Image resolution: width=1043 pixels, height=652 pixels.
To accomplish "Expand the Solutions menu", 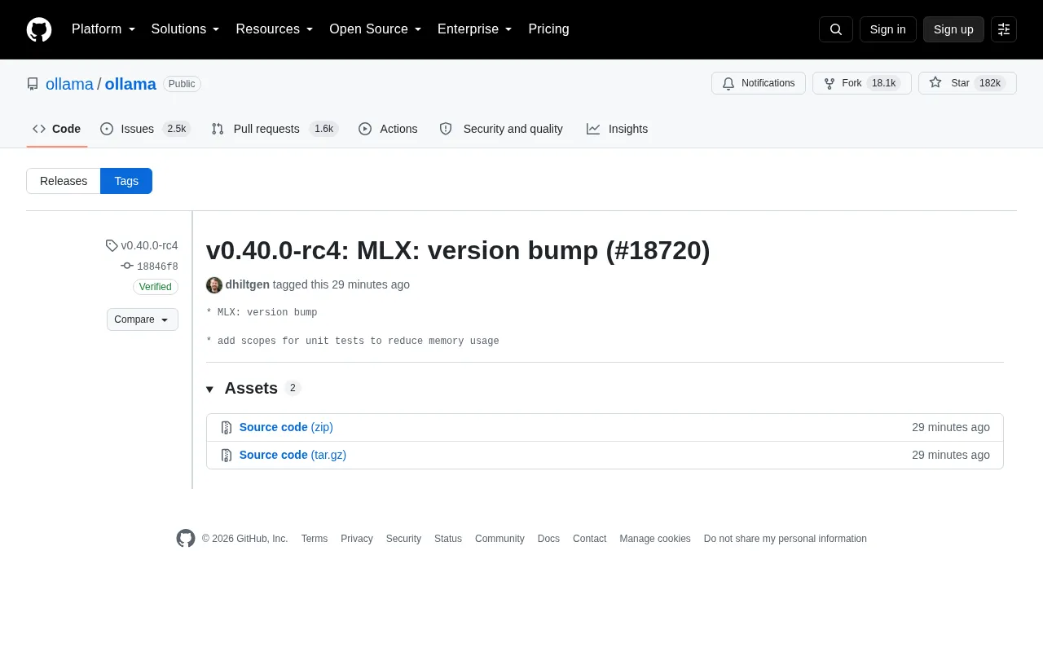I will 186,29.
